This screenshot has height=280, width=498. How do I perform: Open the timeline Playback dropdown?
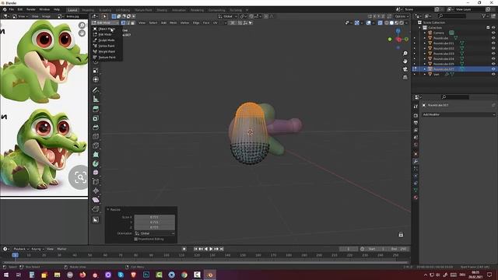tap(21, 249)
